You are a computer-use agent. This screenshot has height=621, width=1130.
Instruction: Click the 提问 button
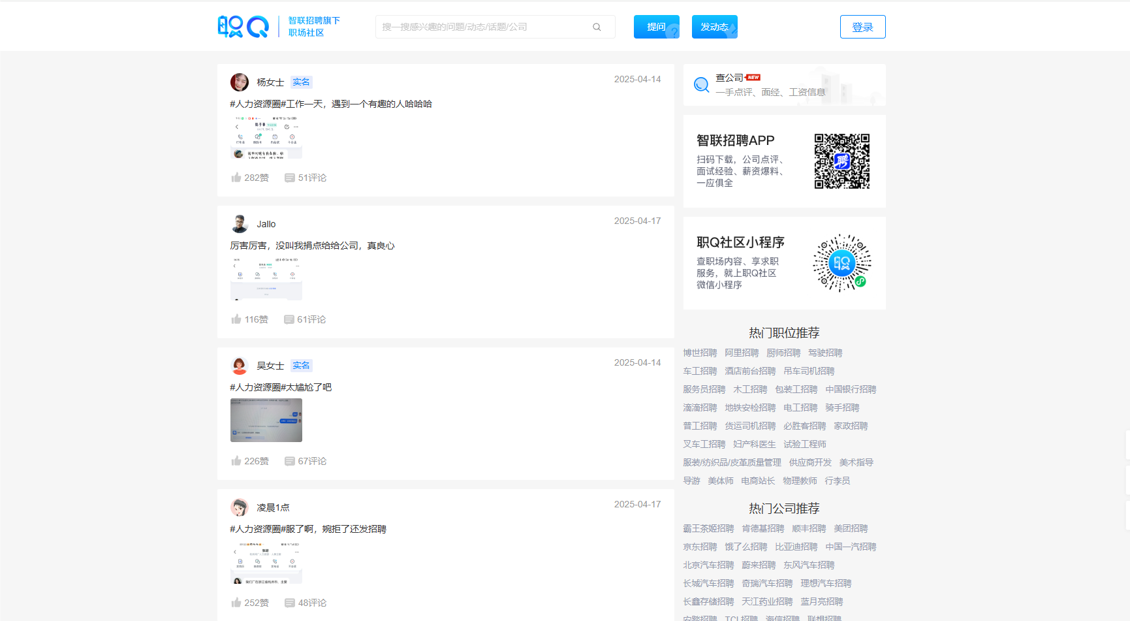(656, 27)
